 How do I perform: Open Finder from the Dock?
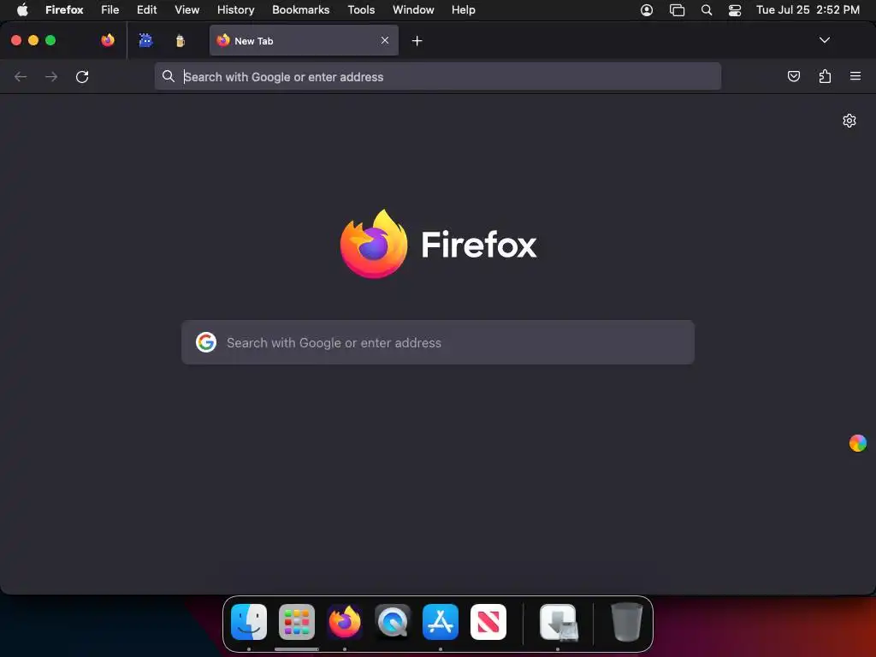[249, 621]
